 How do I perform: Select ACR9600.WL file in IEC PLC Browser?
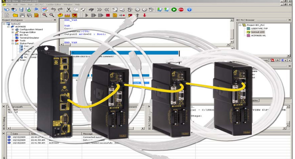coord(258,35)
